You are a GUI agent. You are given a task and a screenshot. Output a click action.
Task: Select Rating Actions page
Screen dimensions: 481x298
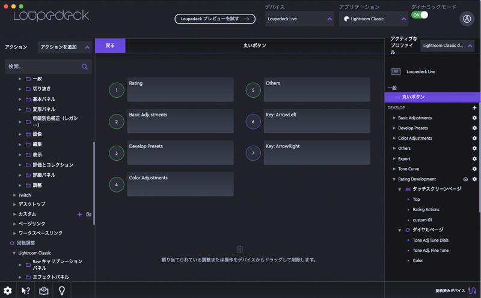pyautogui.click(x=426, y=210)
